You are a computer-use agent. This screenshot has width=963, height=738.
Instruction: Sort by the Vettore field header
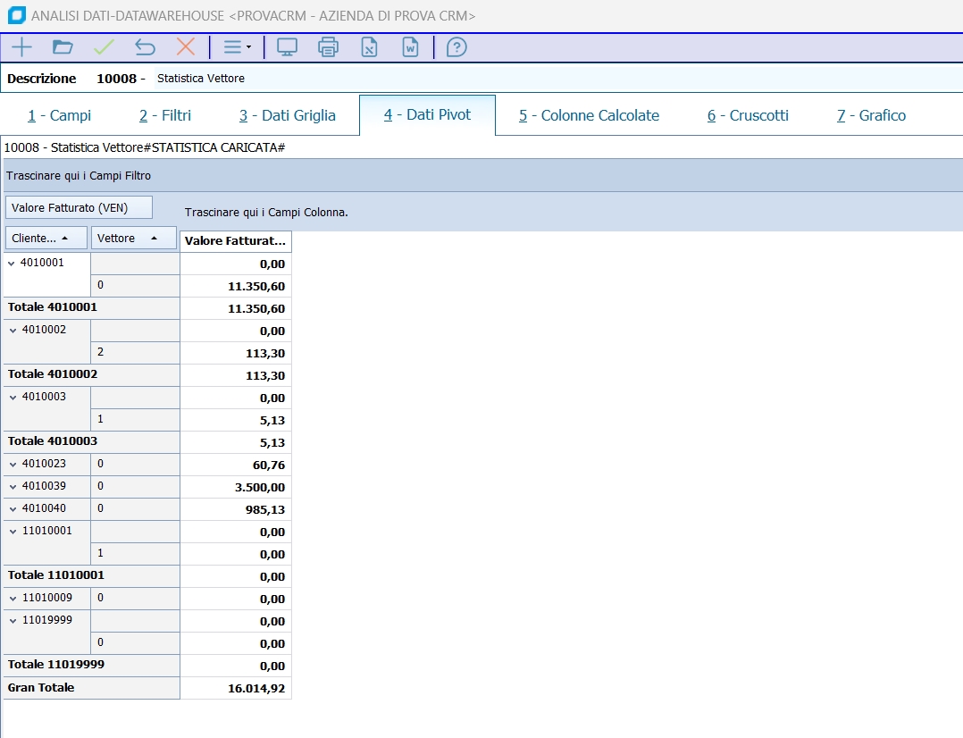pos(133,239)
